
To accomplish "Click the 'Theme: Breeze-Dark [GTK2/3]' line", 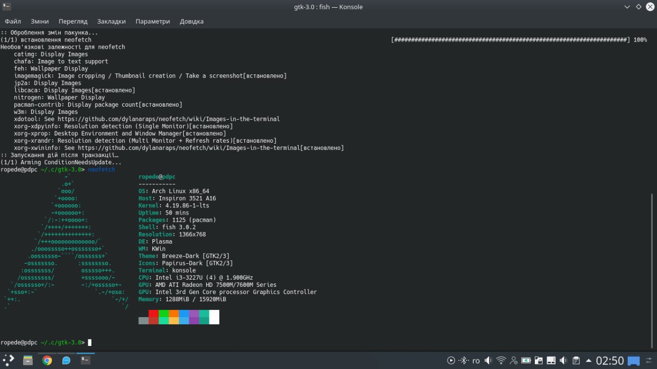I will 184,256.
